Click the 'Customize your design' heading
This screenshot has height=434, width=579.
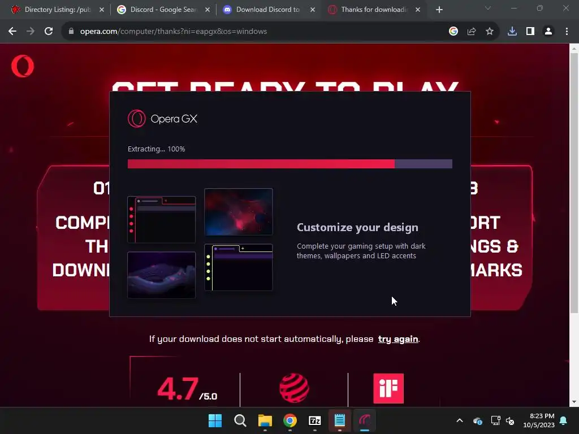[357, 227]
